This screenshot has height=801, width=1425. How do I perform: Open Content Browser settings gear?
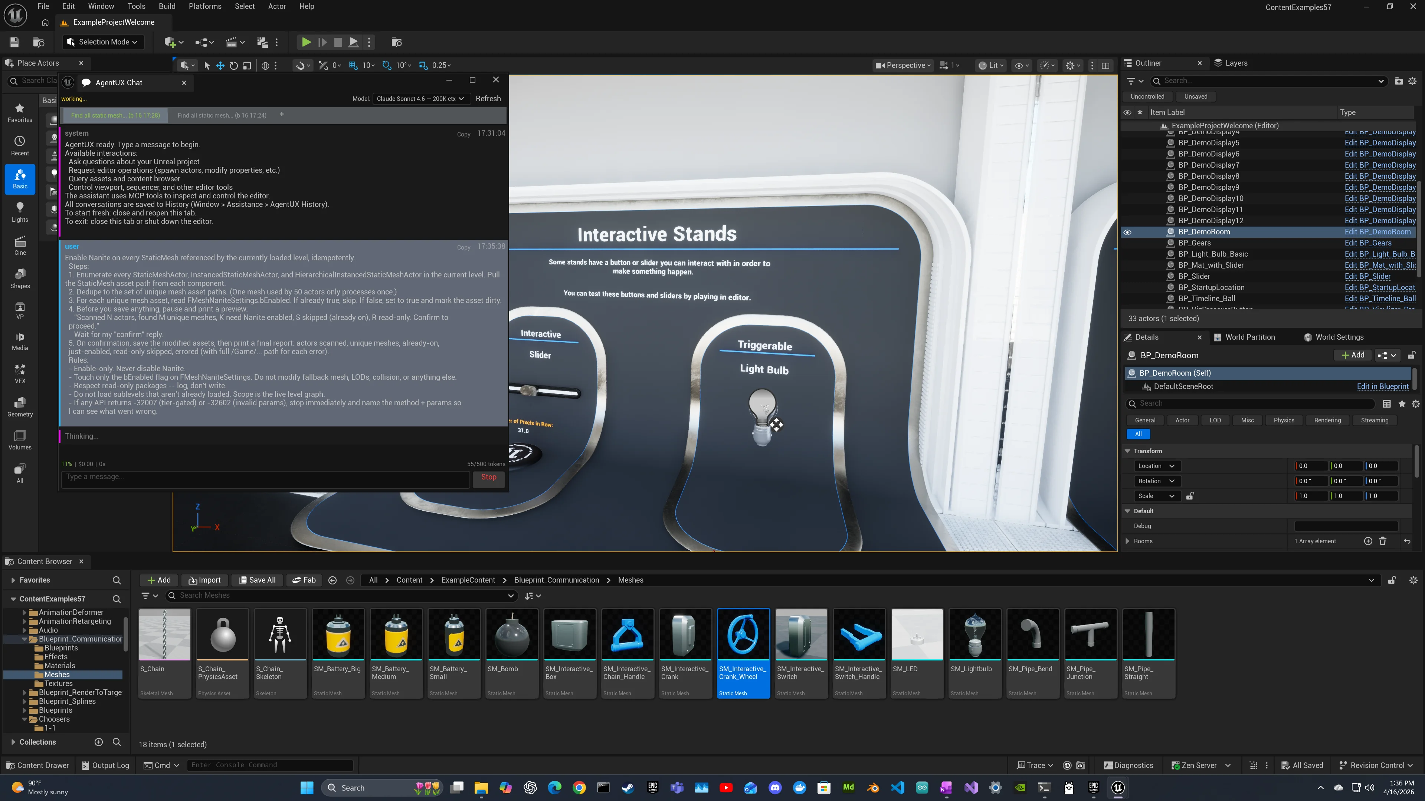coord(1413,580)
